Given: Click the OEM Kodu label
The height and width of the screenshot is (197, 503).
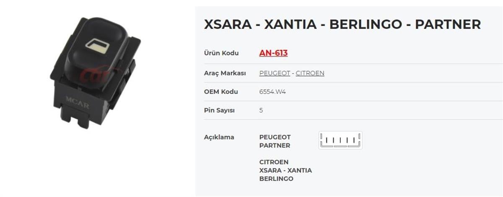Looking at the screenshot, I should 221,92.
